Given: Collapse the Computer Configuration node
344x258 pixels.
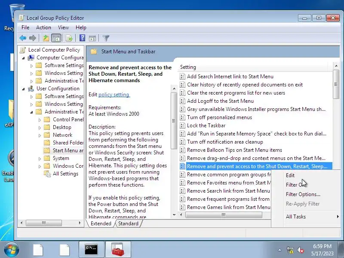Looking at the screenshot, I should pos(24,58).
